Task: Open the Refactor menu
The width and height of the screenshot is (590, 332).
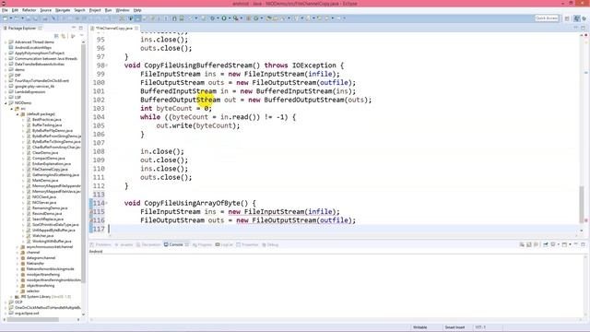Action: [x=29, y=10]
